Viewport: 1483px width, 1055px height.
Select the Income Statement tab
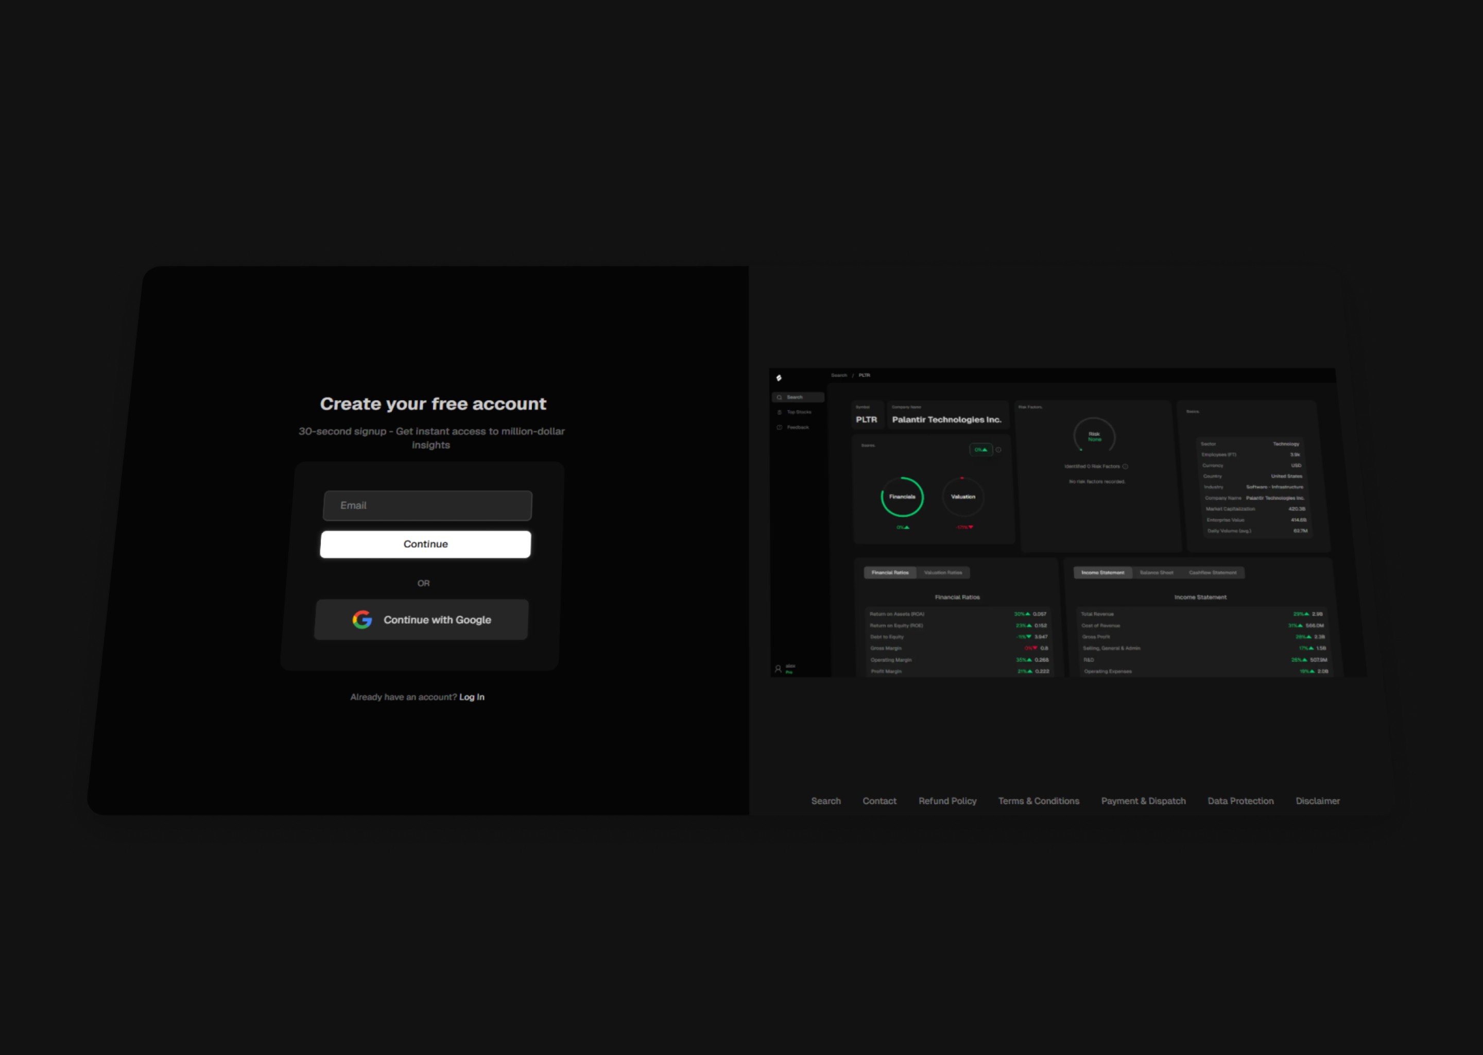(x=1102, y=573)
